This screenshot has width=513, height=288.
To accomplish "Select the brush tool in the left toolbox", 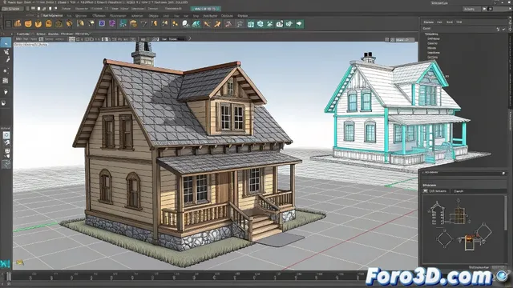I will click(x=6, y=60).
